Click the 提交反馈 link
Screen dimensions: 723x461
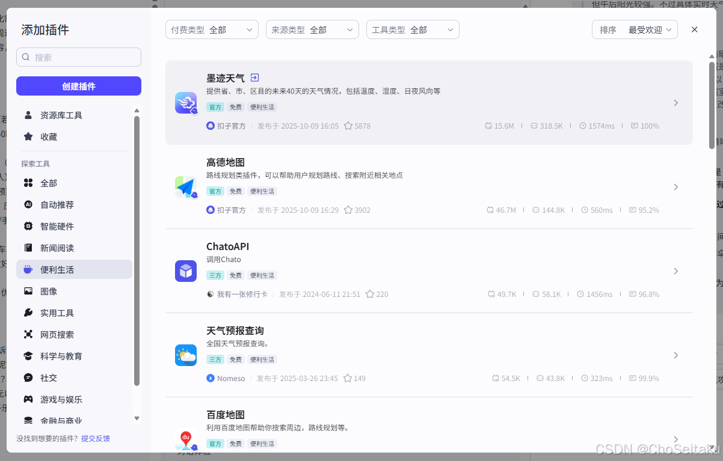click(96, 439)
